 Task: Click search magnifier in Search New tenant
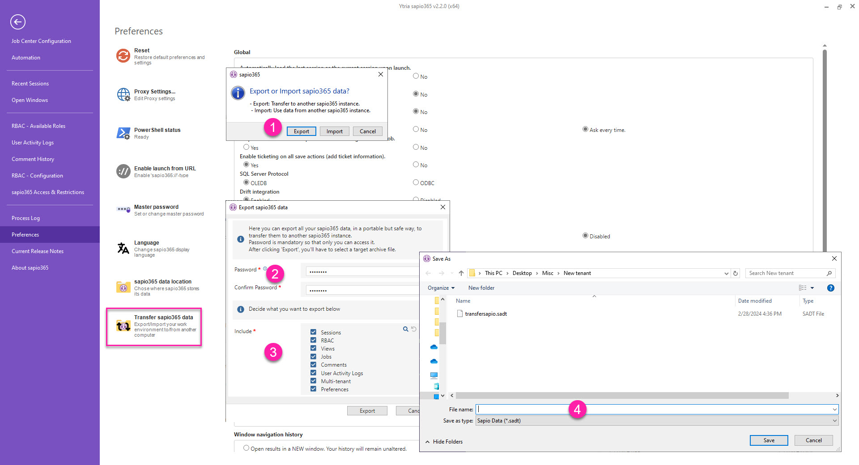coord(829,273)
